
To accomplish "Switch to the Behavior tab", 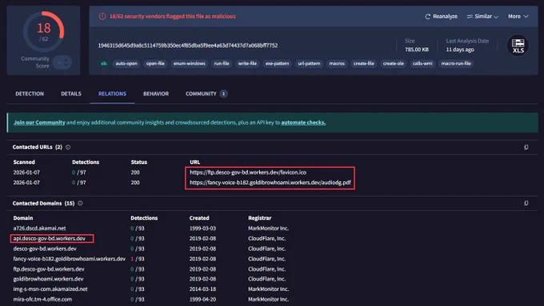I will tap(156, 93).
